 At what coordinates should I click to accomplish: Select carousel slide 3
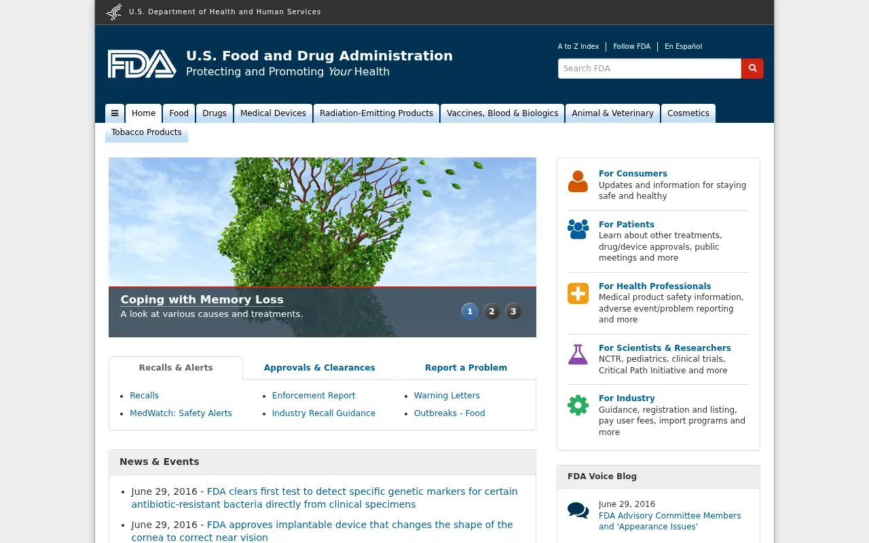click(x=513, y=312)
